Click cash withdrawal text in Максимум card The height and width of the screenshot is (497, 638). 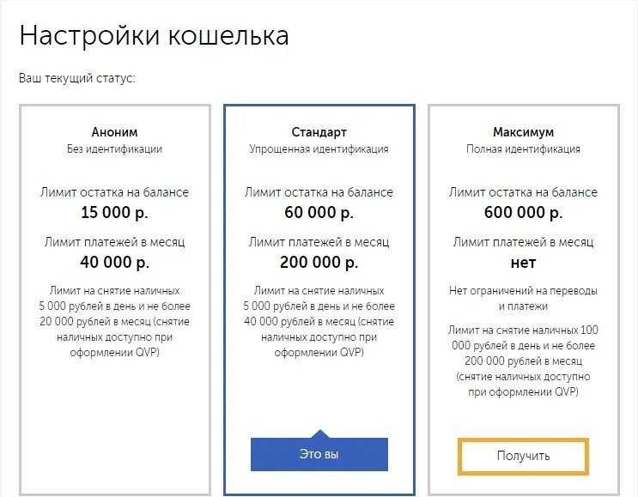(x=523, y=361)
